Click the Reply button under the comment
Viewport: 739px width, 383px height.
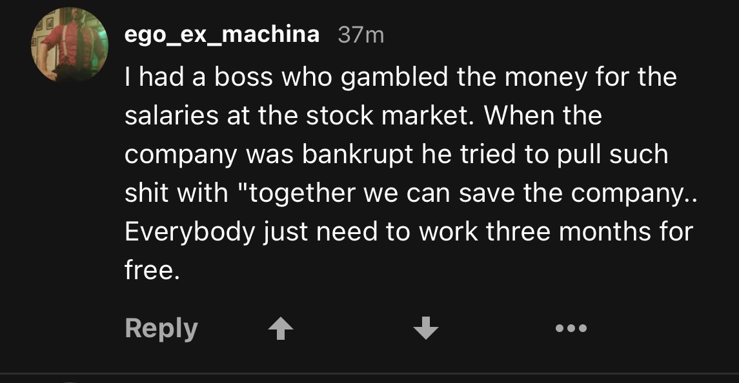[x=161, y=328]
